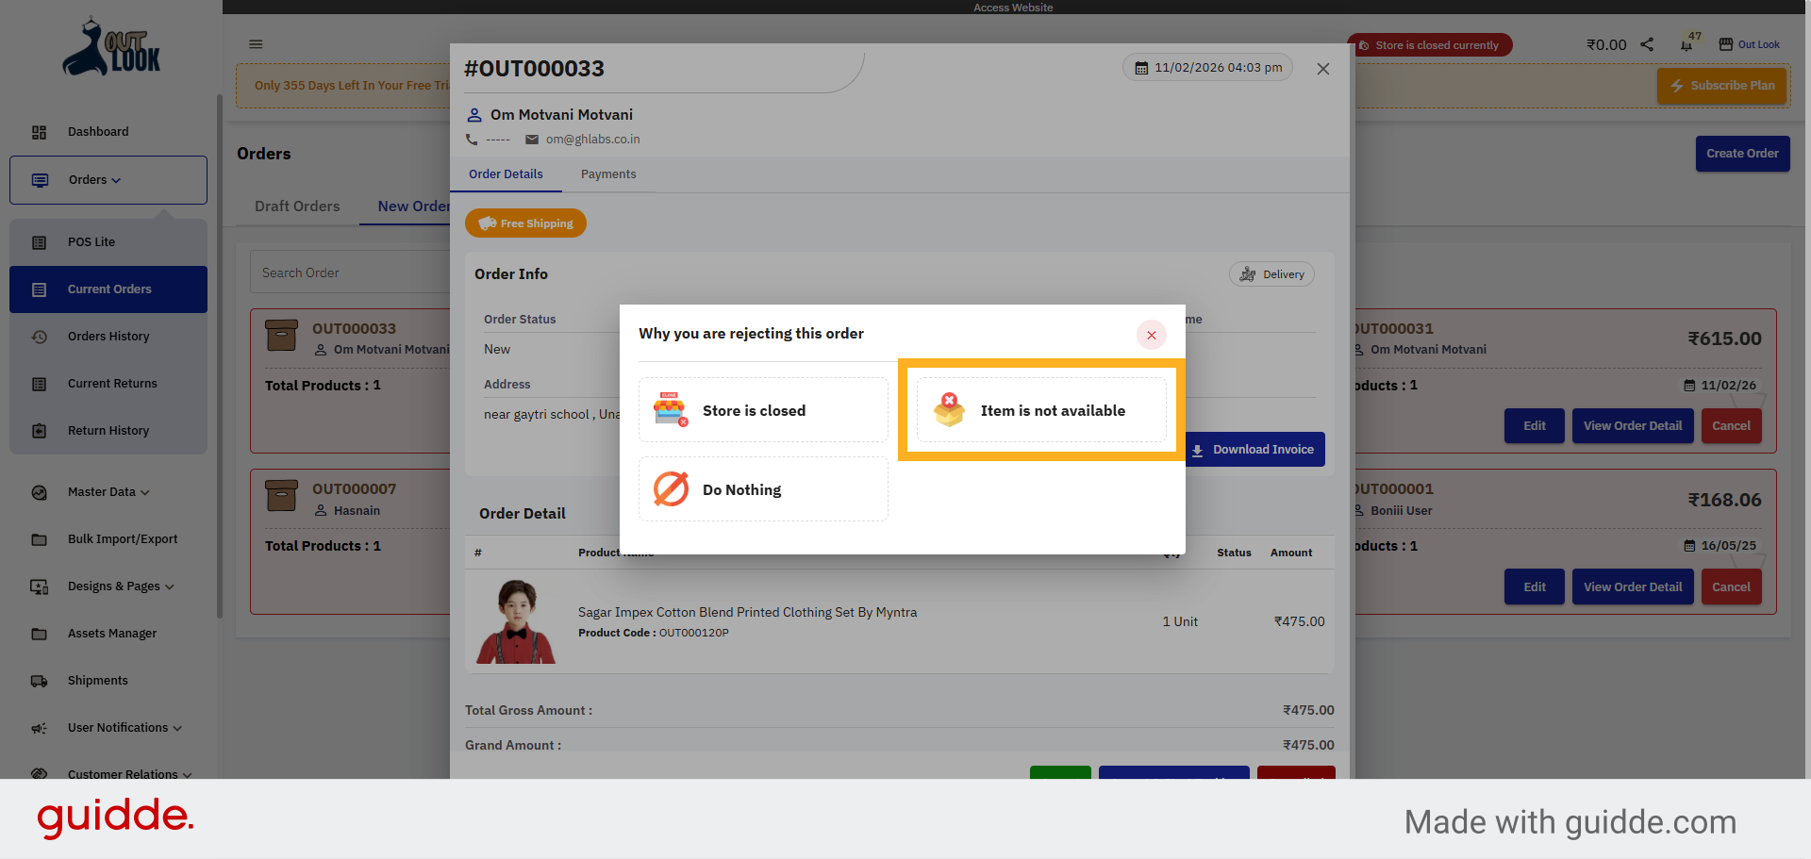Click the User Notifications megaphone icon

point(39,728)
